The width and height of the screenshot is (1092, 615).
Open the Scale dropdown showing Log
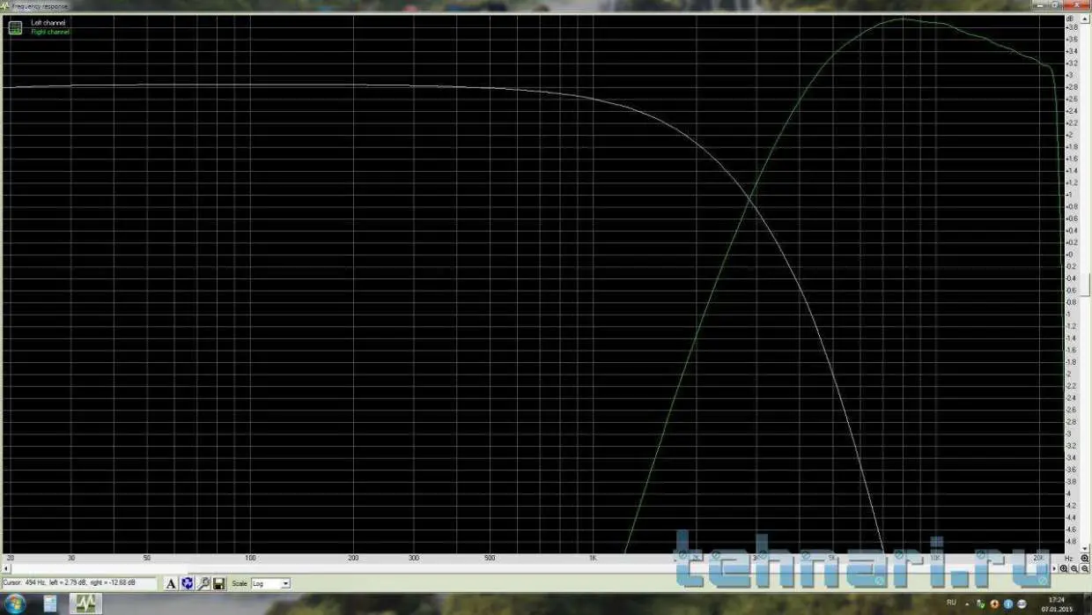[270, 583]
